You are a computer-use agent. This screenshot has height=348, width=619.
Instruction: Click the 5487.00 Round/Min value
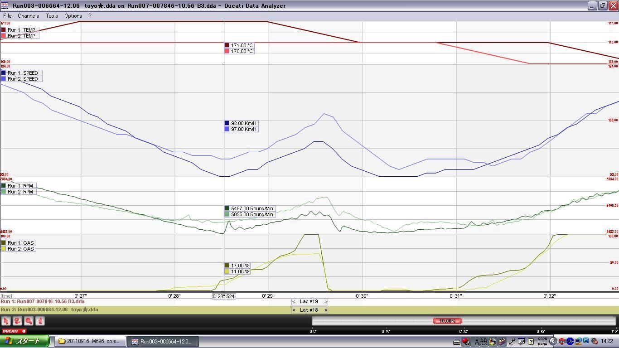249,208
